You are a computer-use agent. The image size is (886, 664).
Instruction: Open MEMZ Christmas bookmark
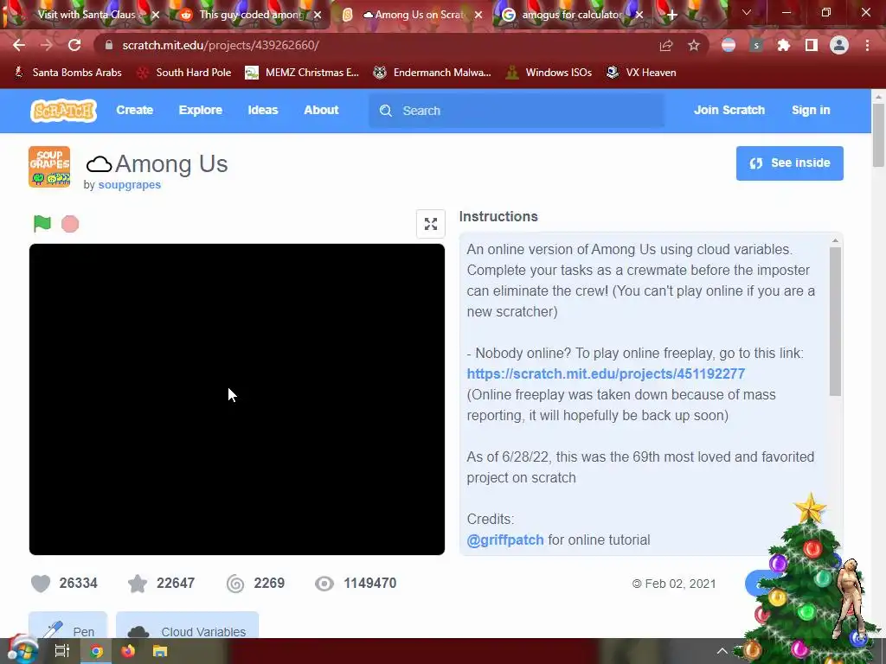(302, 73)
